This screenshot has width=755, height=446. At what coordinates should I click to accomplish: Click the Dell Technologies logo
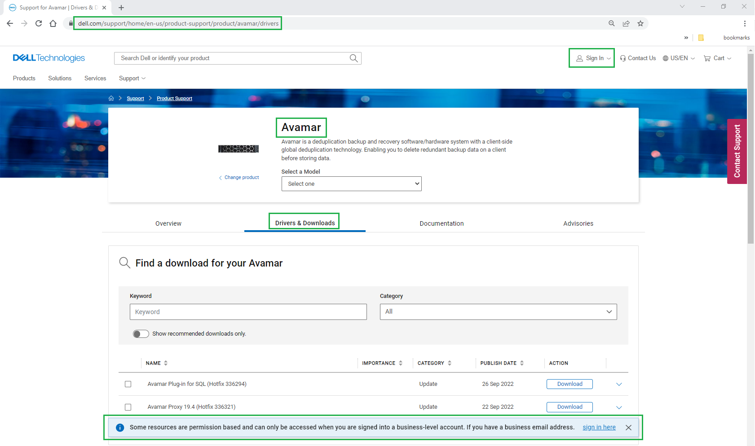[49, 57]
